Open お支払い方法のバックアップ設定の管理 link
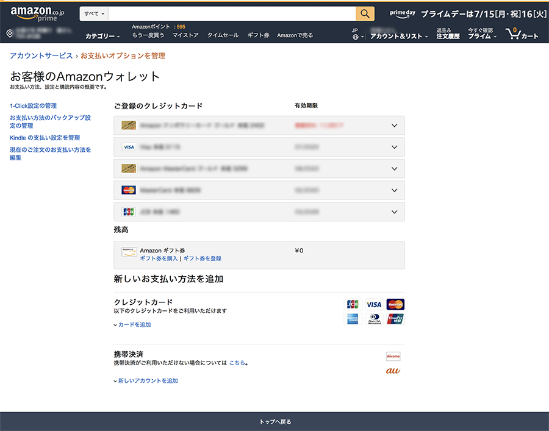Screen dimensions: 549x431 click(x=51, y=121)
